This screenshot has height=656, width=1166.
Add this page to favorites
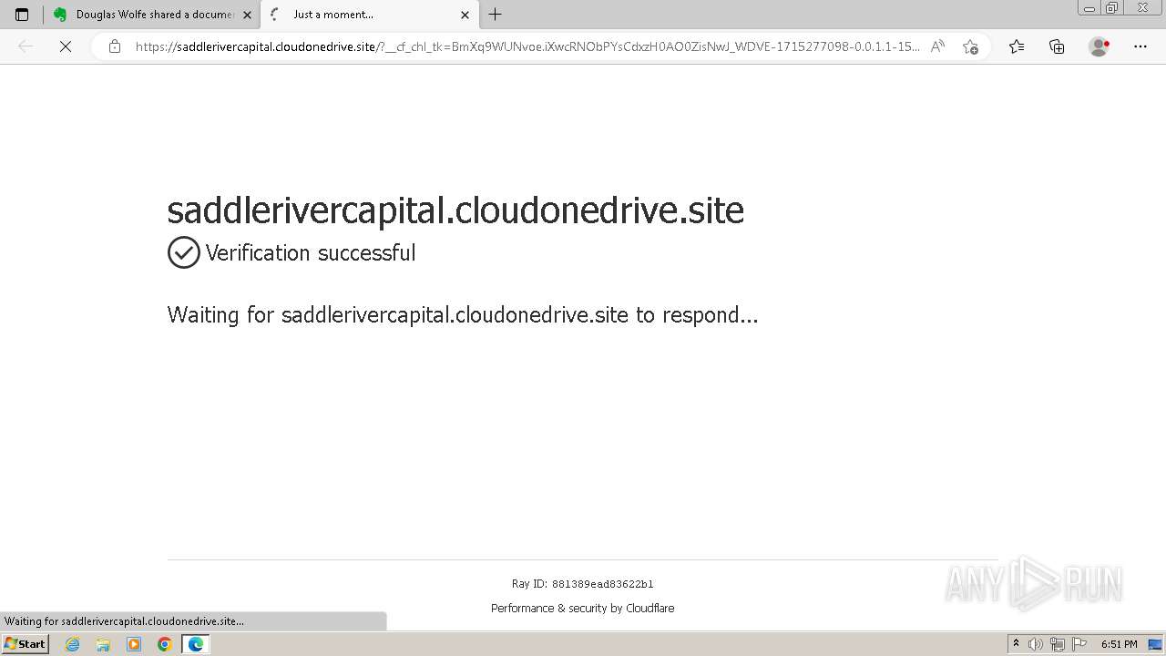point(970,46)
